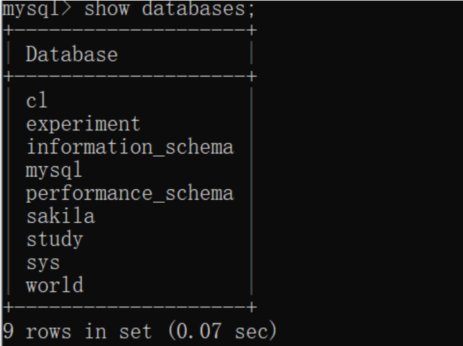Click the word "show" in the command
463x346 pixels.
coord(107,9)
